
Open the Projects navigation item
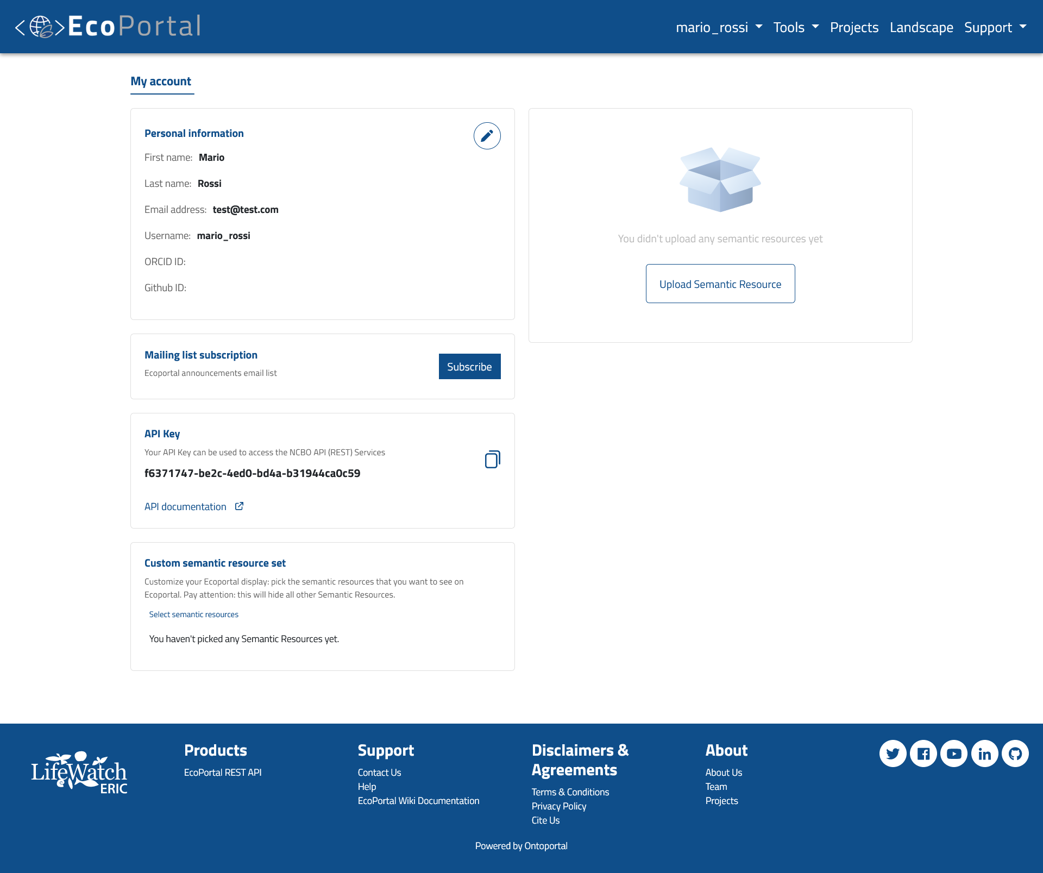click(854, 27)
